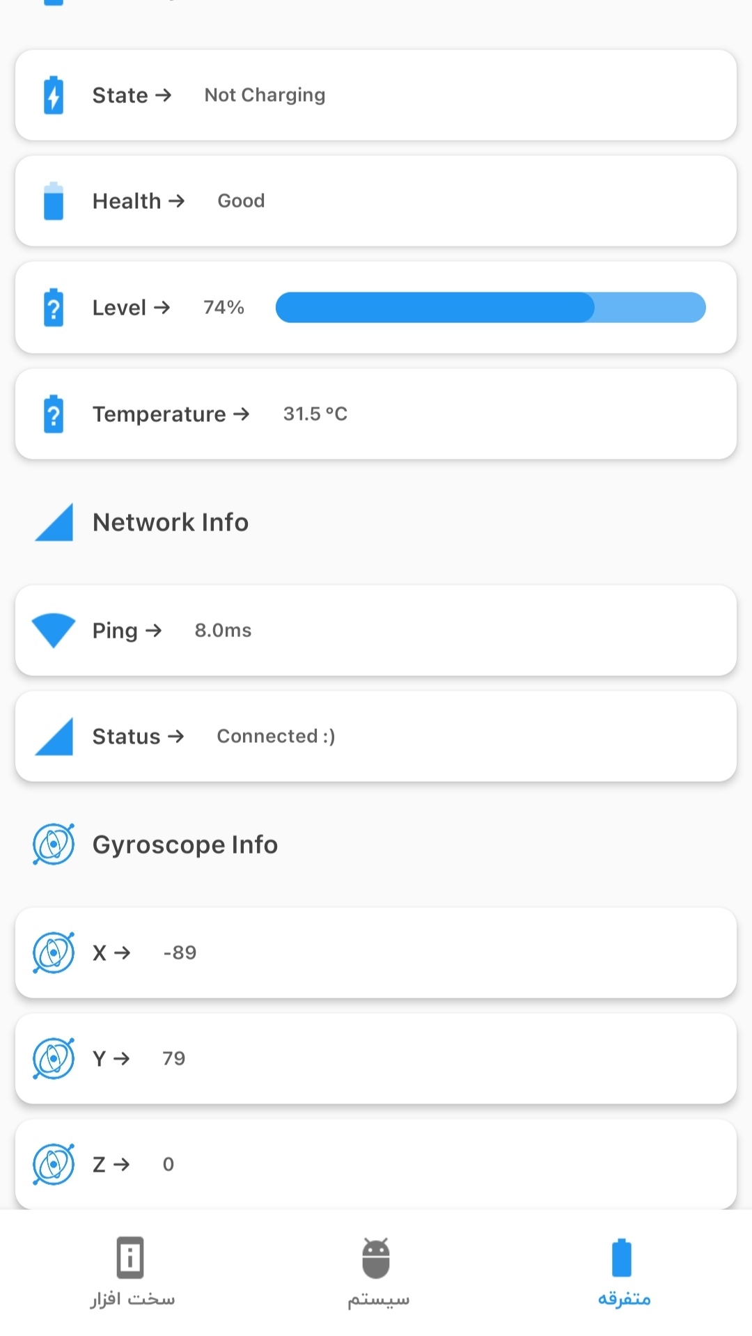Open the سخت افزار hardware tab
Screen dimensions: 752x1336
coord(131,1271)
